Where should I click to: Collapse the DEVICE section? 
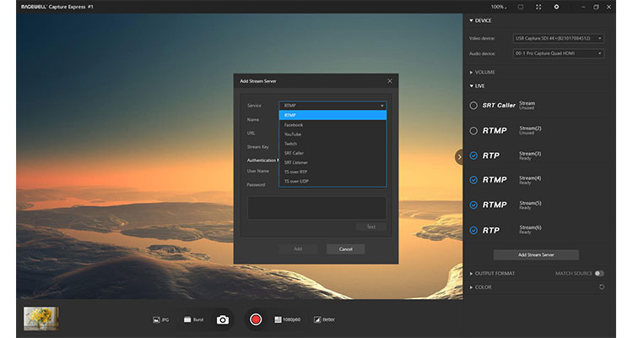480,20
